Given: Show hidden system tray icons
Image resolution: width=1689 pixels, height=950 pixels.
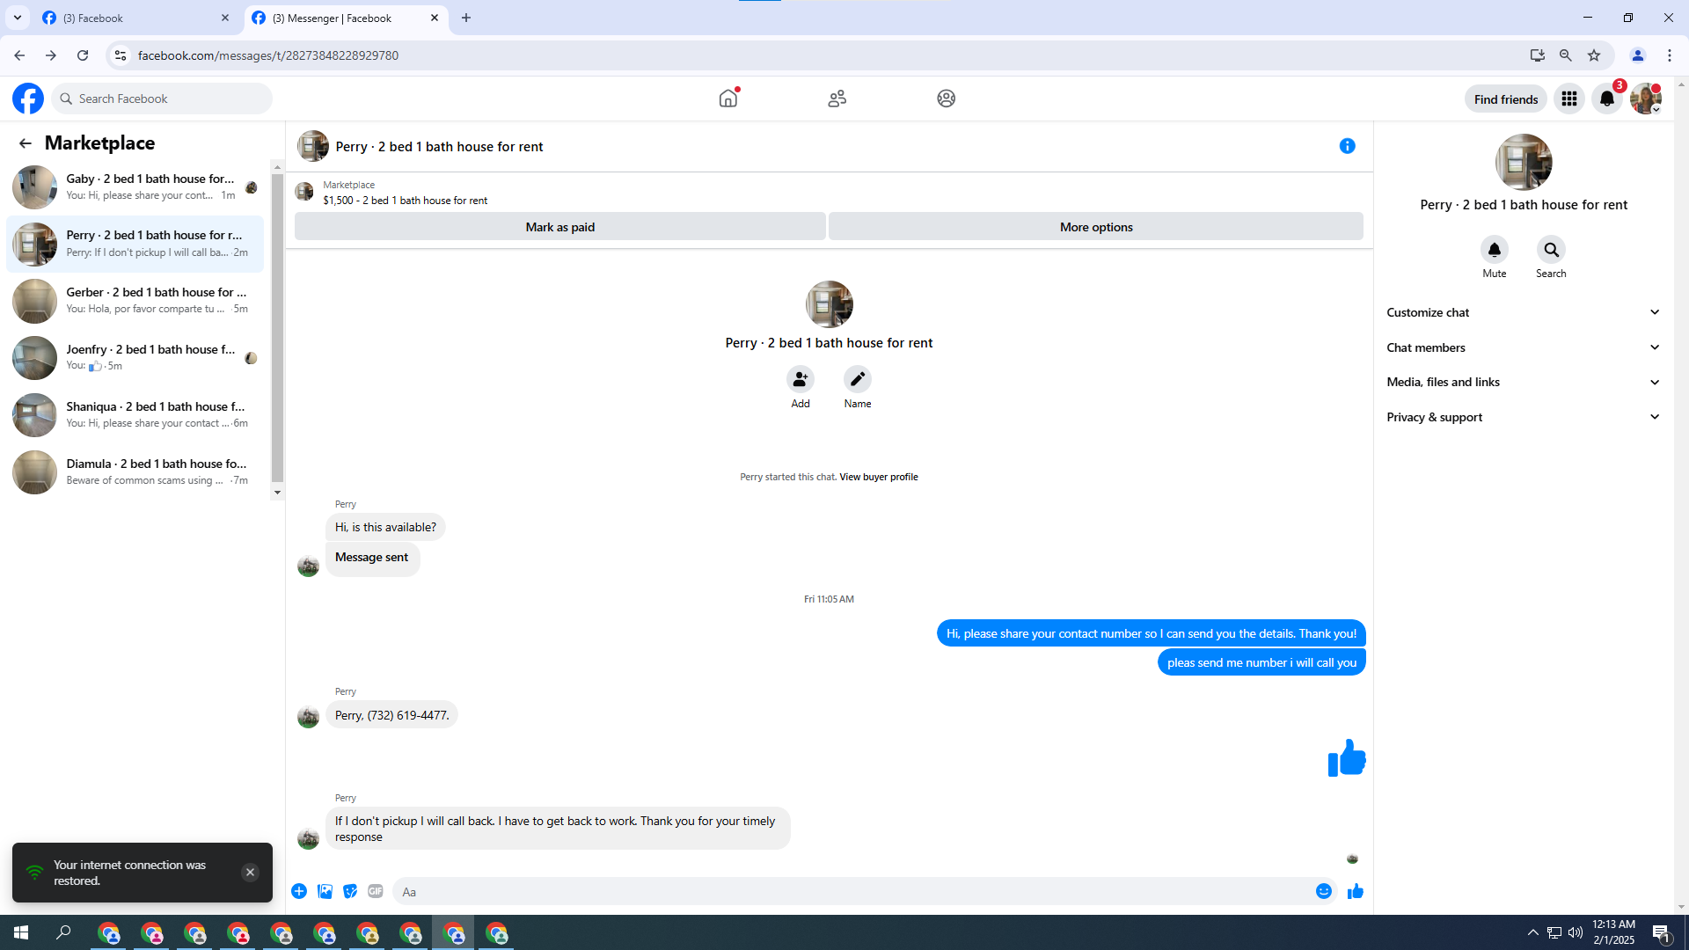Looking at the screenshot, I should point(1533,932).
